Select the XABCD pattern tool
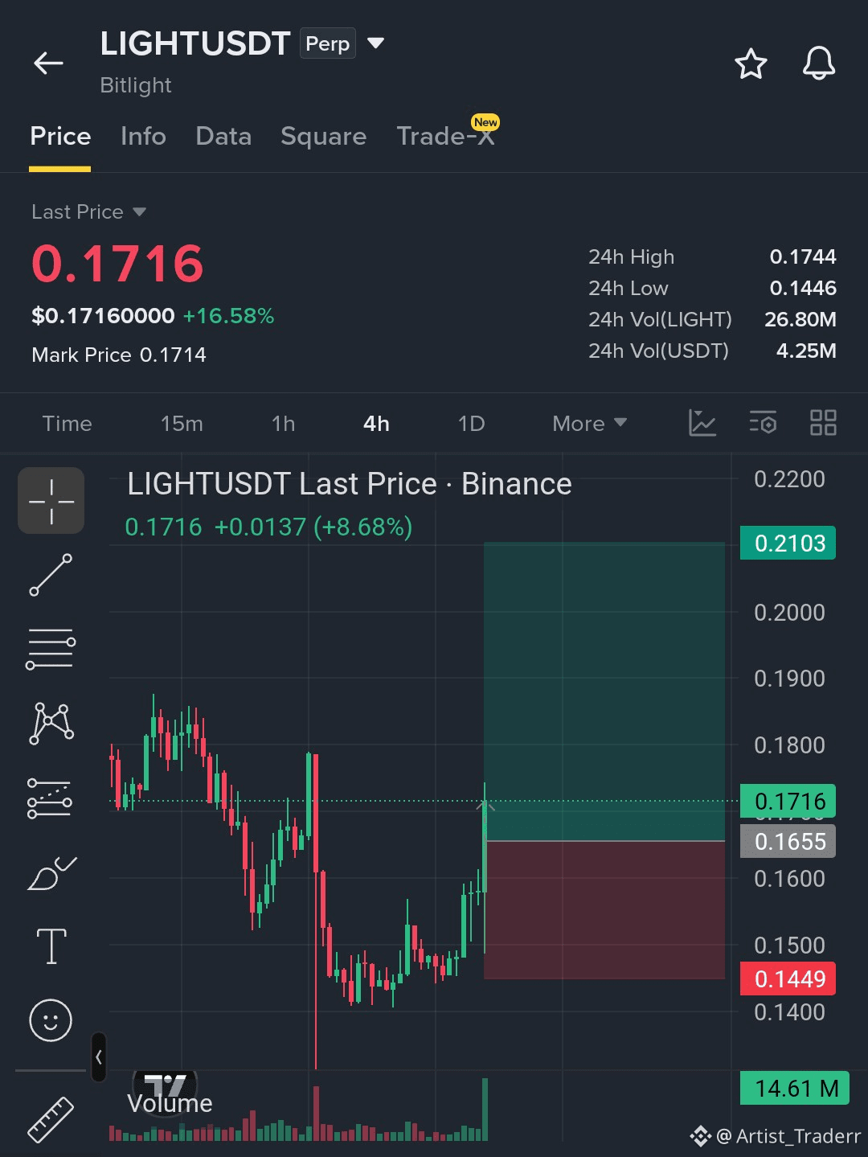Viewport: 868px width, 1157px height. point(51,723)
